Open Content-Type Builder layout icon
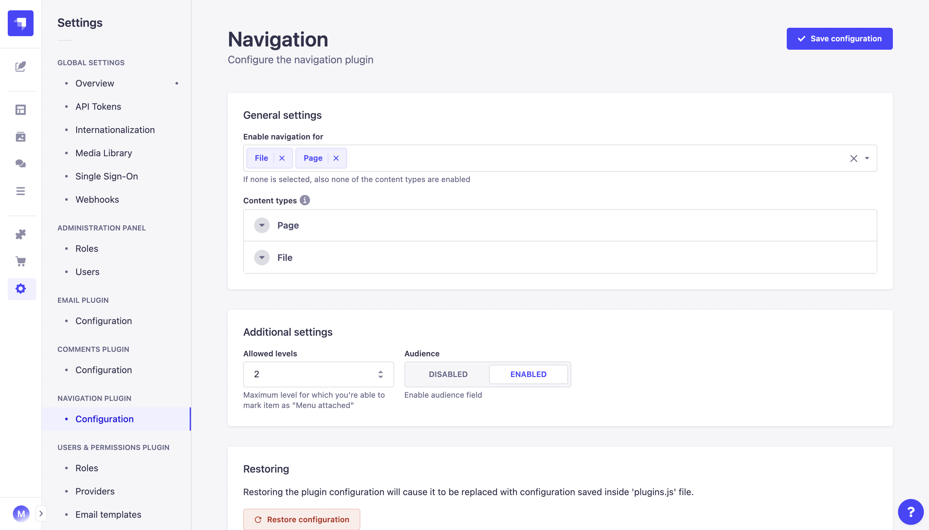The height and width of the screenshot is (530, 929). click(x=21, y=109)
